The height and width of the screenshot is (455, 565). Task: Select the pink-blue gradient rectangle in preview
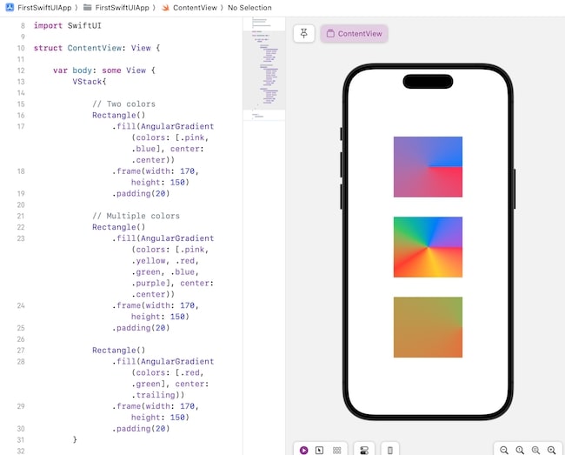[x=428, y=167]
